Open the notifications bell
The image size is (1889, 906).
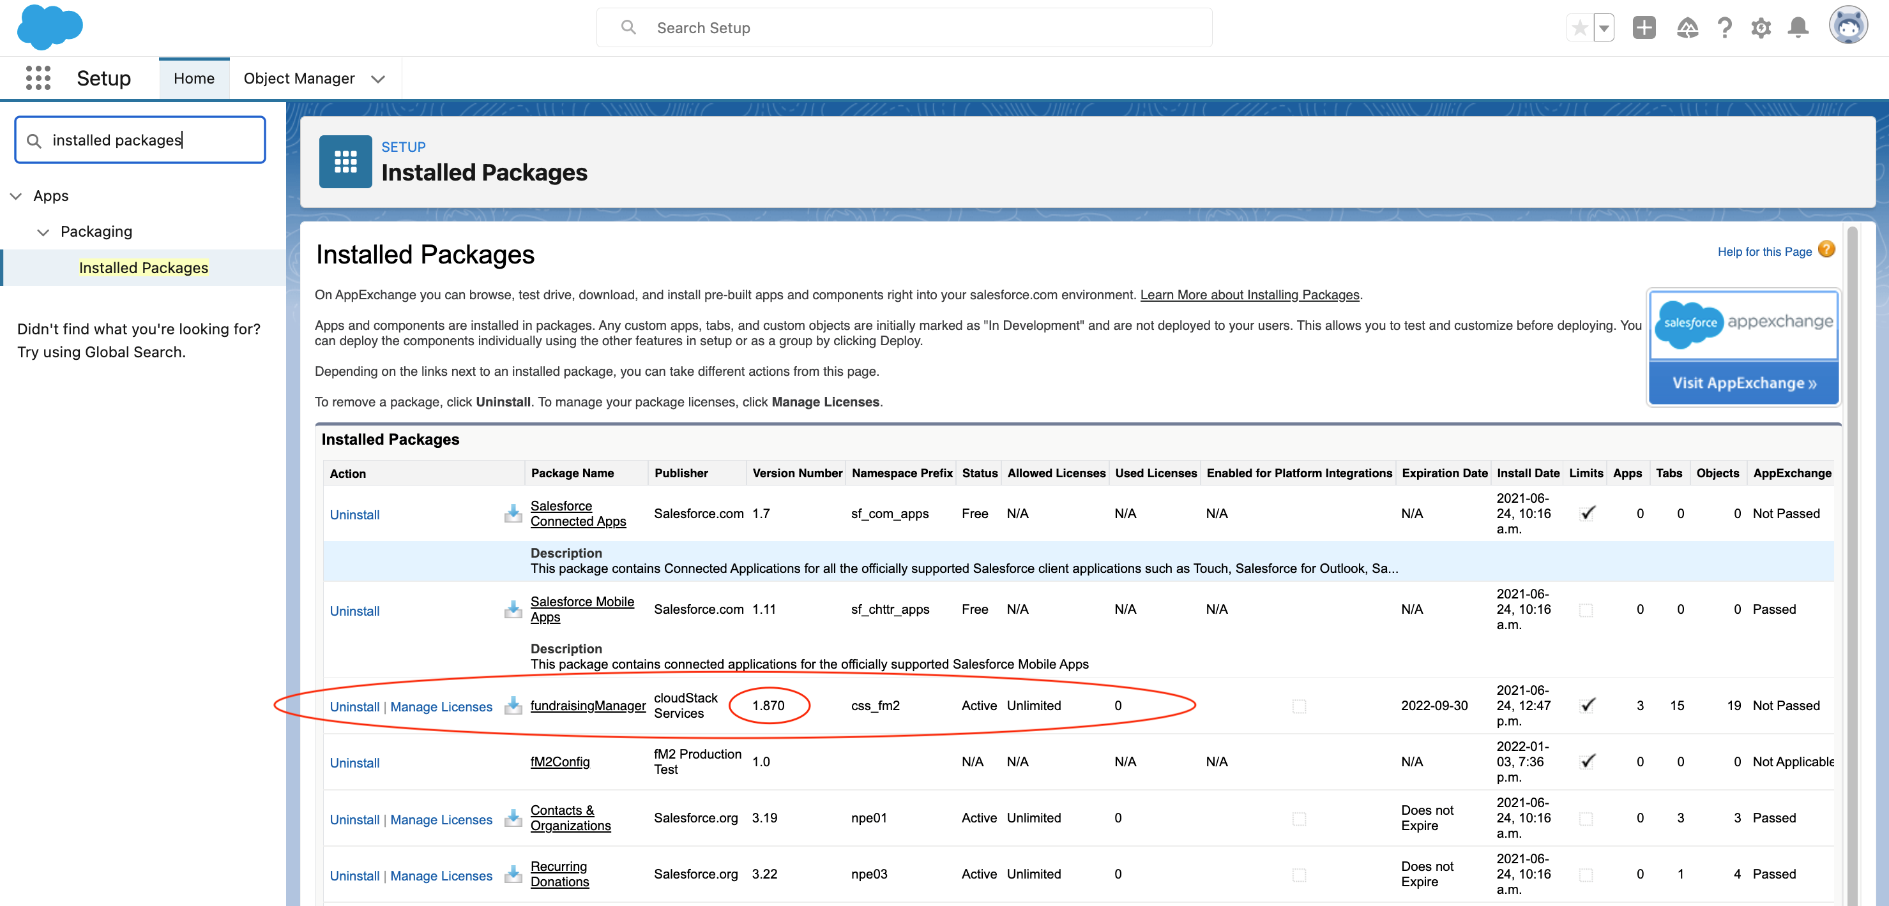pyautogui.click(x=1797, y=28)
